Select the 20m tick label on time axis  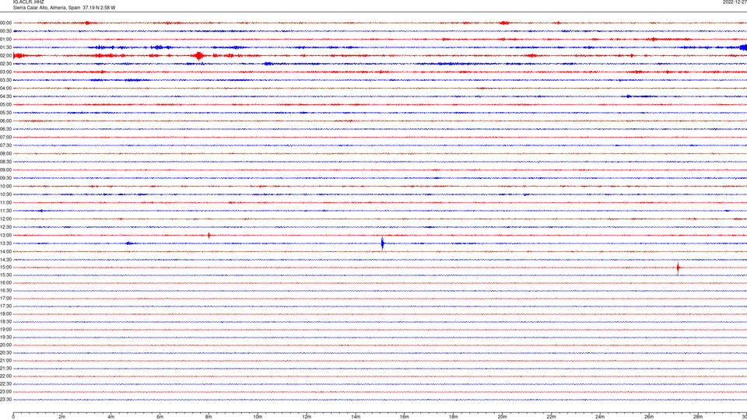click(502, 417)
